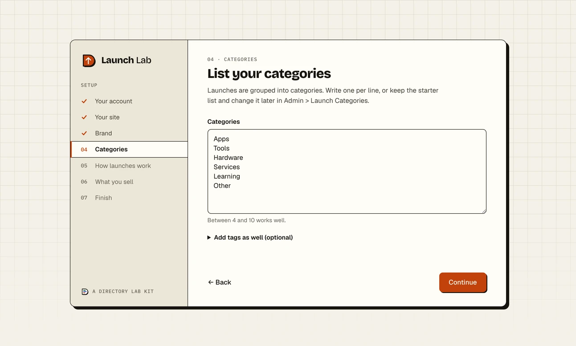Screen dimensions: 576x346
Task: Click the A Directory Lab Kit text
Action: [123, 292]
